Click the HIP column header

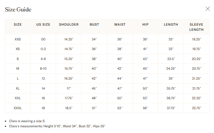click(145, 24)
